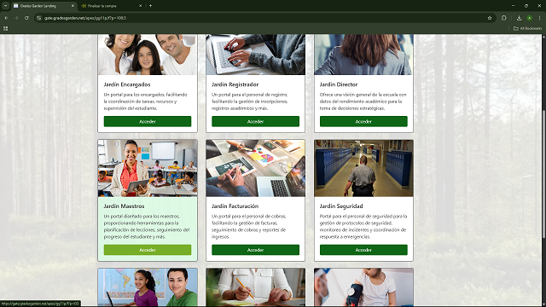
Task: Open the green profile avatar
Action: (529, 18)
